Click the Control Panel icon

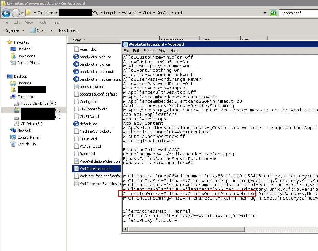tap(13, 137)
